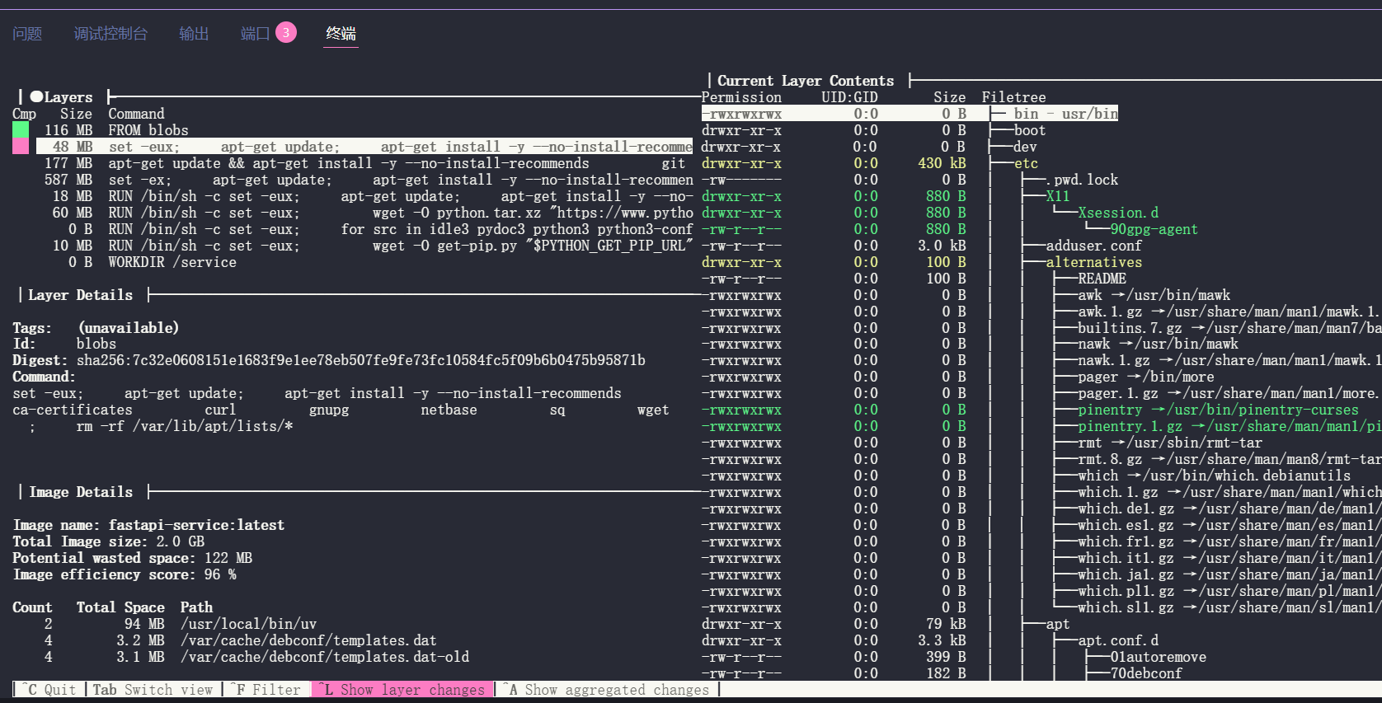Screen dimensions: 1382x703
Task: Toggle Show aggregated changes
Action: pos(606,690)
